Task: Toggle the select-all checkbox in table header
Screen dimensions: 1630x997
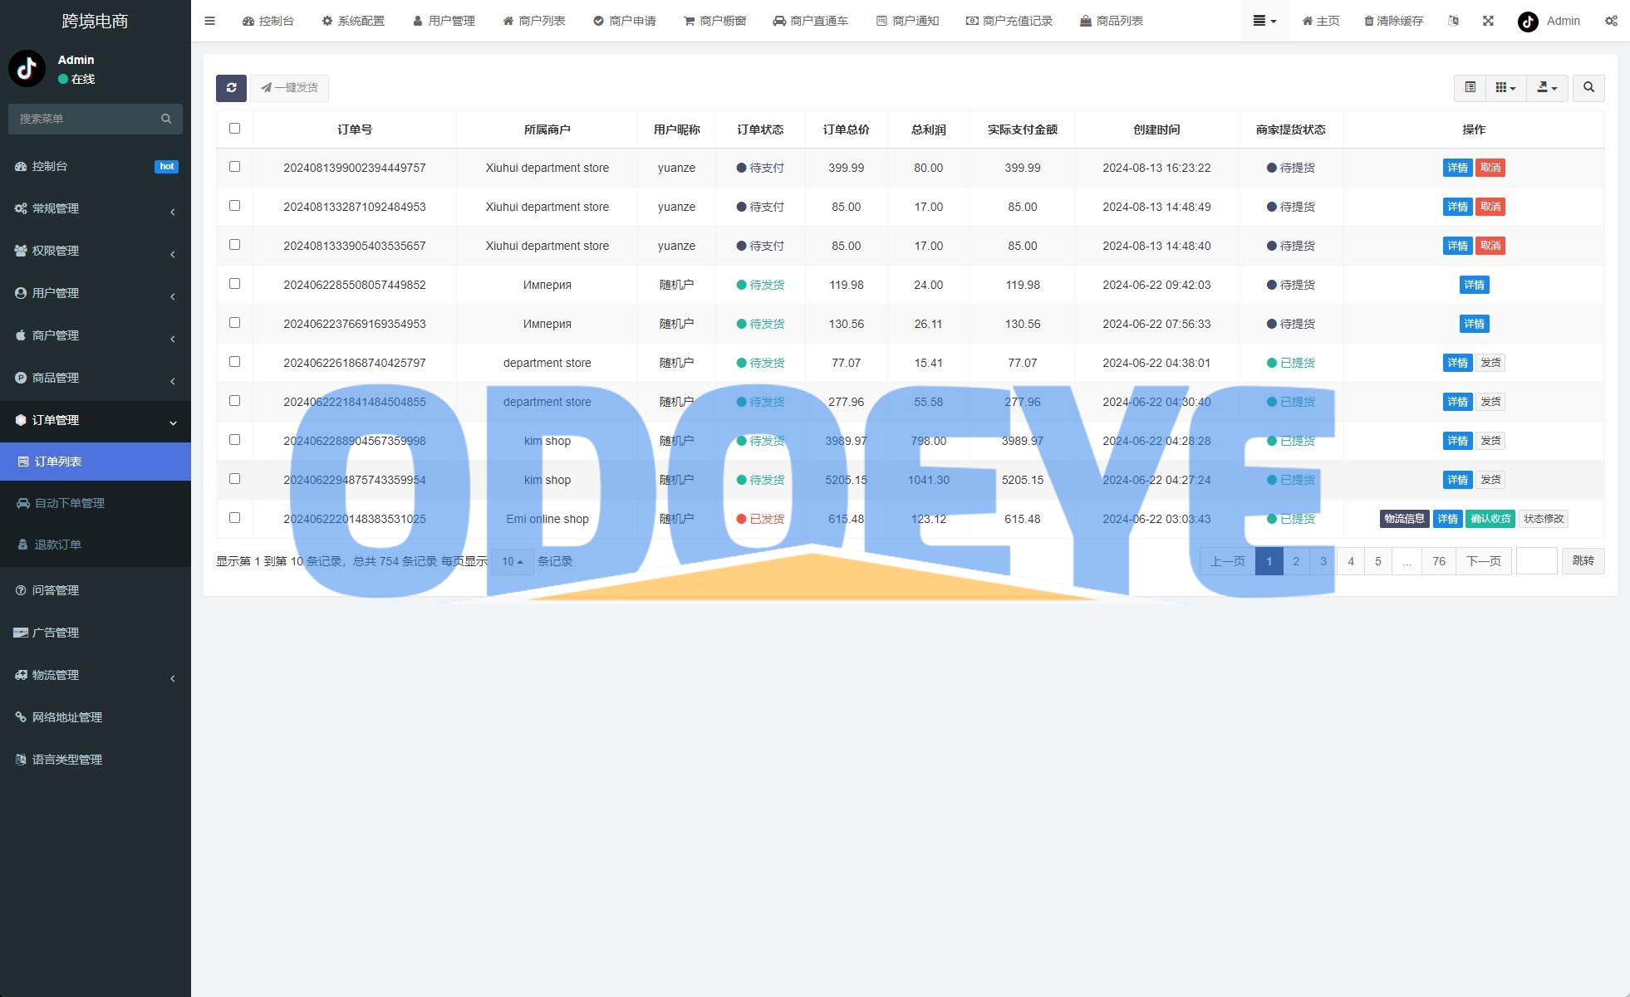Action: click(234, 128)
